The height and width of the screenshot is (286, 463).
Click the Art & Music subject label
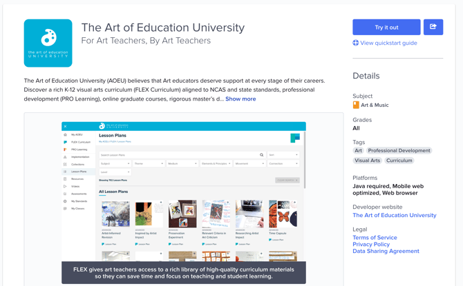tap(375, 105)
